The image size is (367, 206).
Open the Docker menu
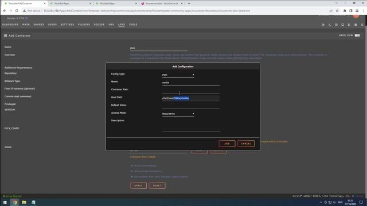coord(99,25)
